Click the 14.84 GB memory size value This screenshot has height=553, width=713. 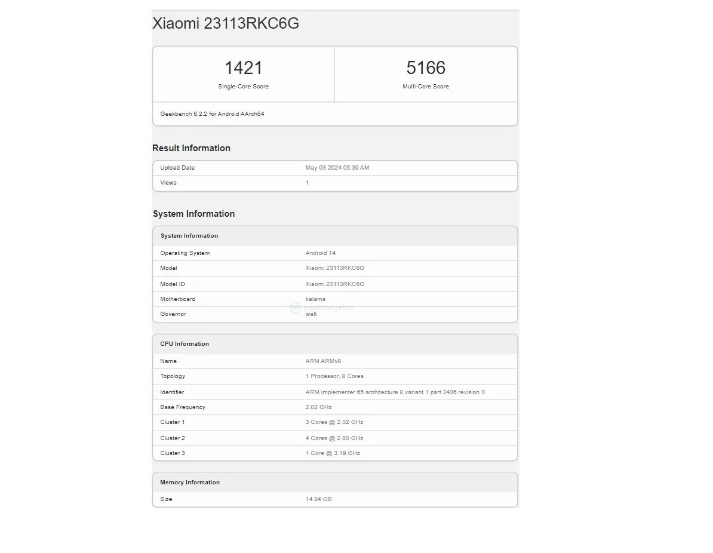[x=318, y=499]
